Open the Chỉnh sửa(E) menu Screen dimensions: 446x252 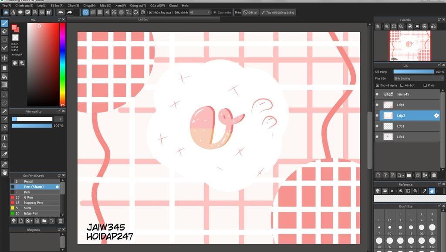(24, 5)
